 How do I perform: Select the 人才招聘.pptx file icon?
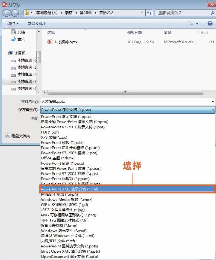coord(50,42)
